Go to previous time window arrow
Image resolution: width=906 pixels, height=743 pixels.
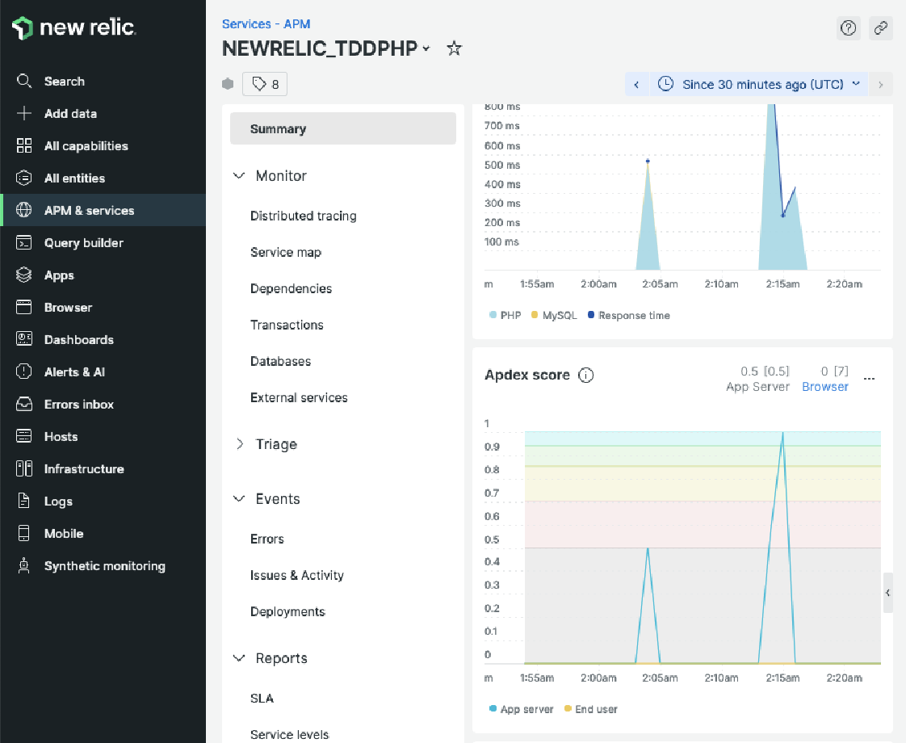pos(636,84)
